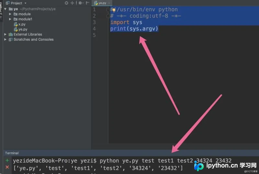The height and width of the screenshot is (174, 259).
Task: Hide the Project panel with hide icon
Action: pos(87,3)
